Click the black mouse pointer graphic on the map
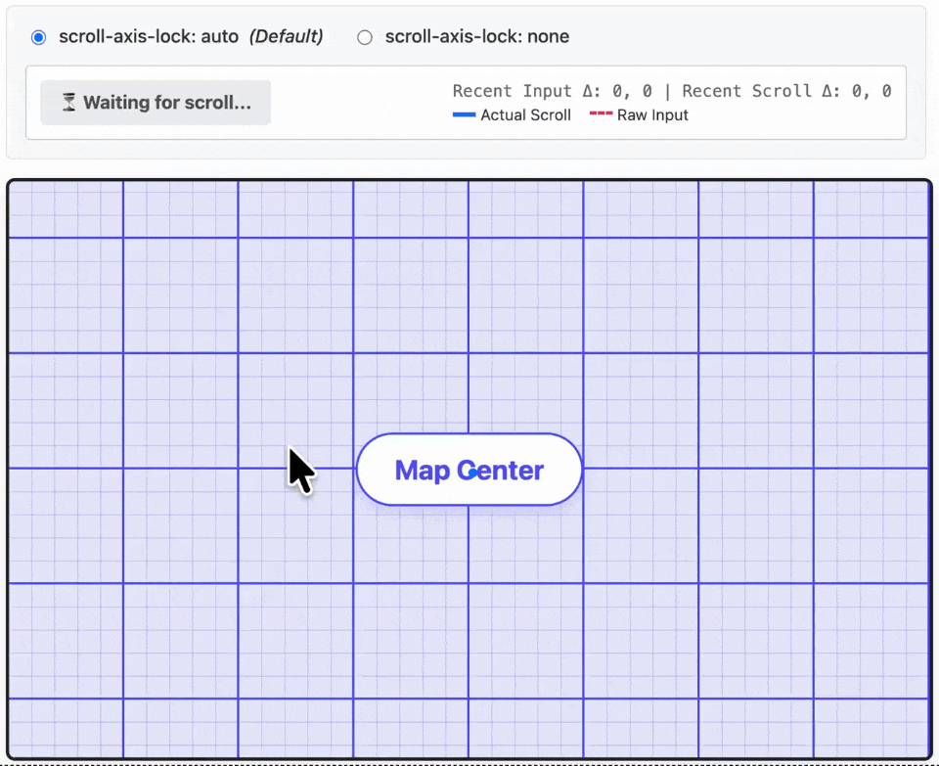 pyautogui.click(x=302, y=472)
